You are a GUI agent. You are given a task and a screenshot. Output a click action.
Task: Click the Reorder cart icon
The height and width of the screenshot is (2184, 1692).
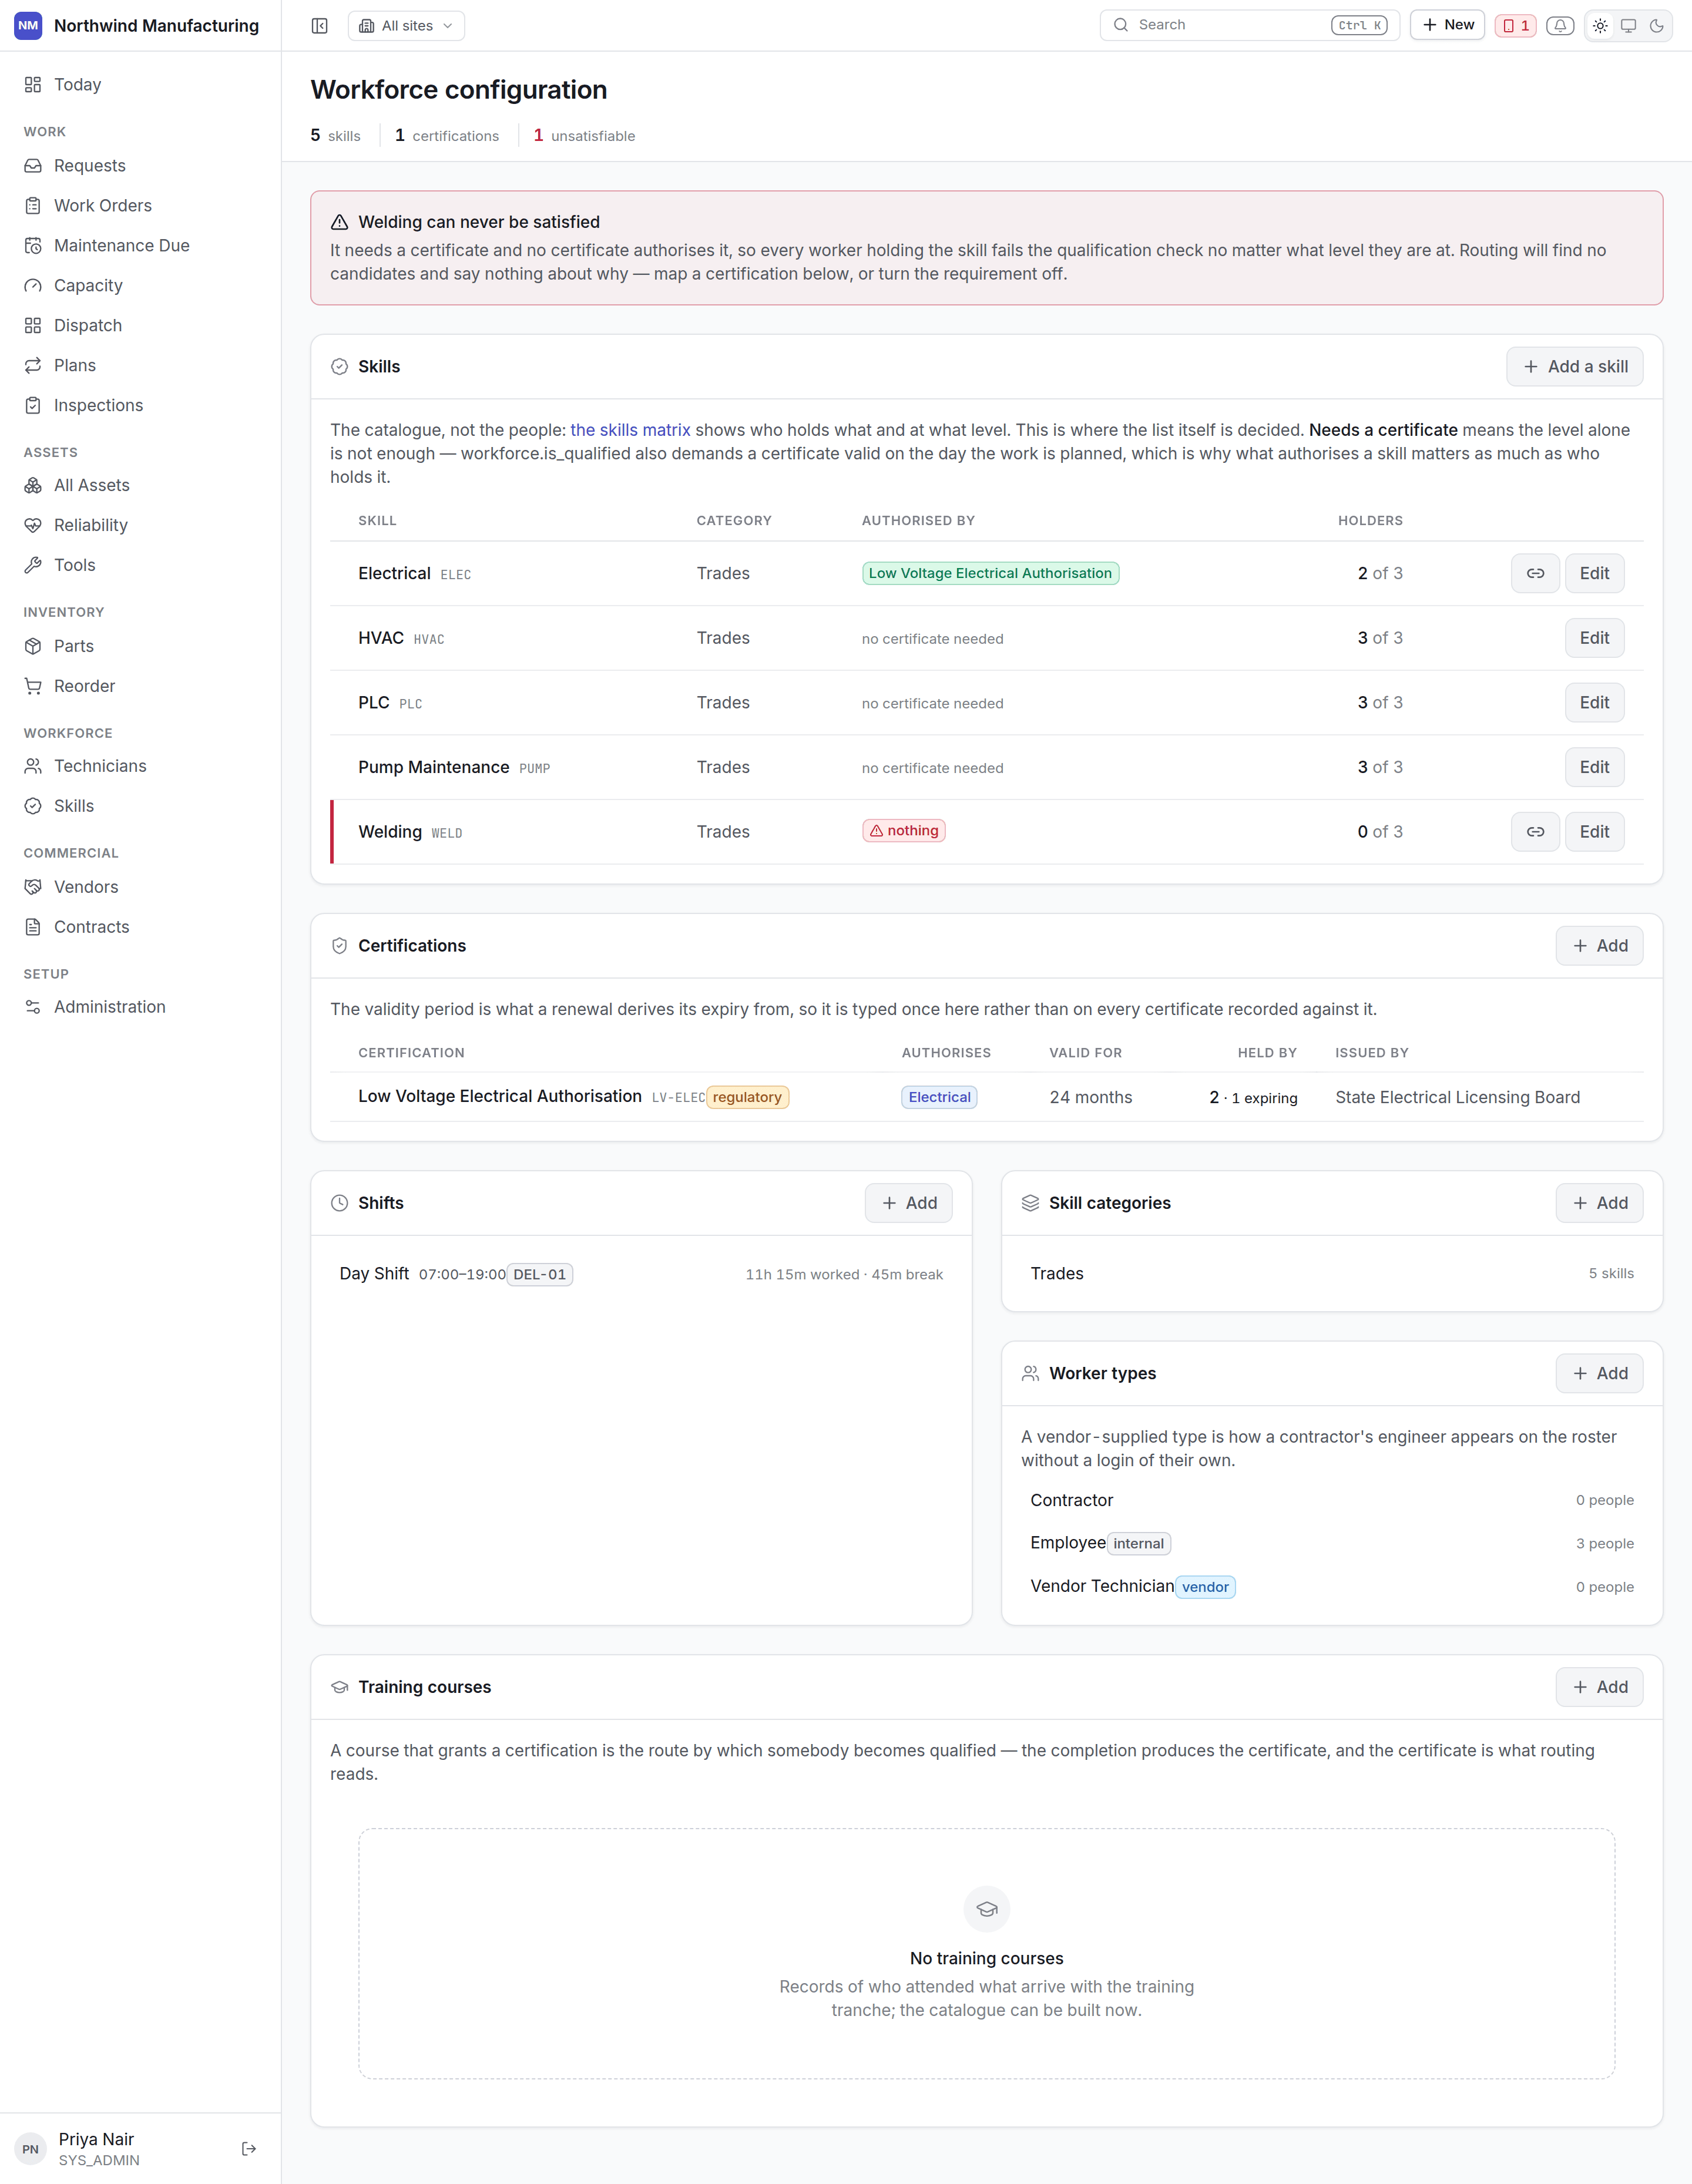click(33, 687)
